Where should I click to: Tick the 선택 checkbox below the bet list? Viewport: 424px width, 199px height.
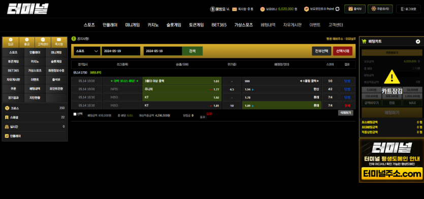75,114
